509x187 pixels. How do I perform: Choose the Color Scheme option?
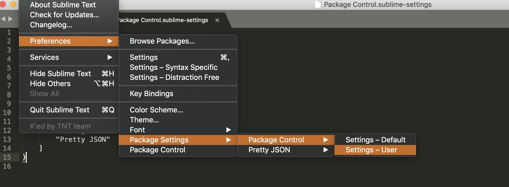pos(178,110)
